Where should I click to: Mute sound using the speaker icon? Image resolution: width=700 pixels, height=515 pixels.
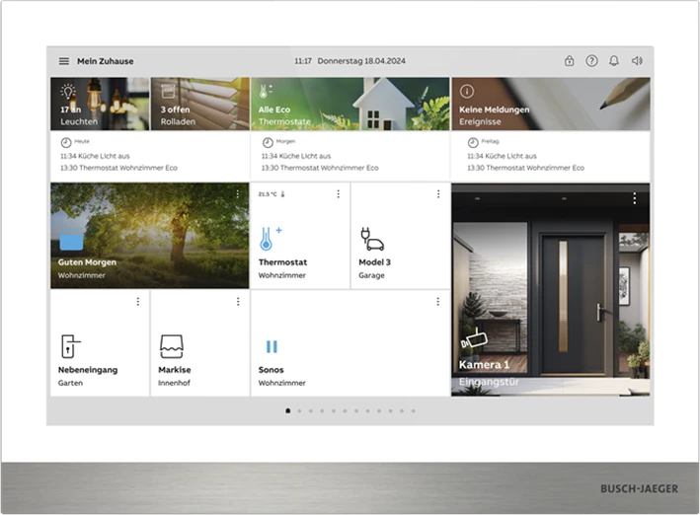click(637, 61)
